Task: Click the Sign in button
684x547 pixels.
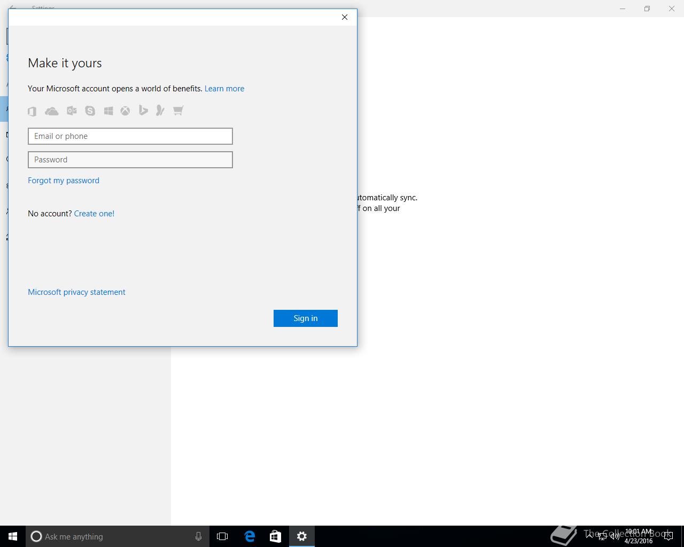Action: pyautogui.click(x=306, y=318)
